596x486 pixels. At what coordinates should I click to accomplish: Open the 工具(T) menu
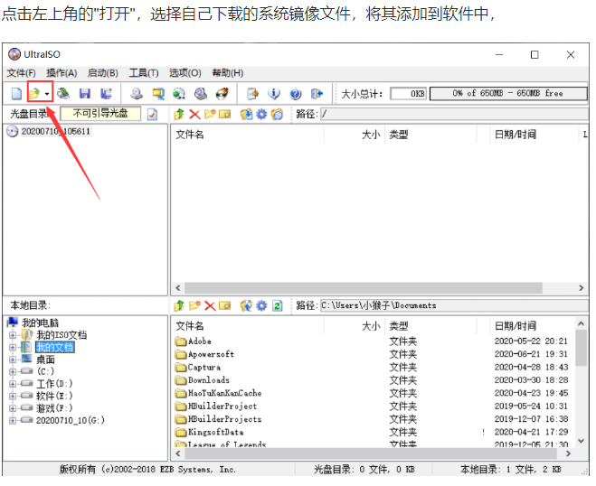[x=143, y=73]
